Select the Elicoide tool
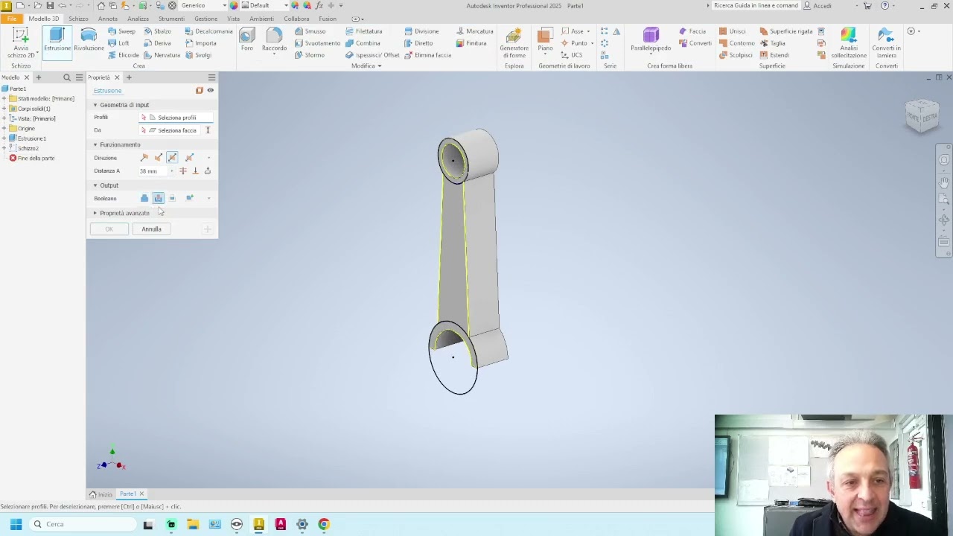 click(x=123, y=55)
